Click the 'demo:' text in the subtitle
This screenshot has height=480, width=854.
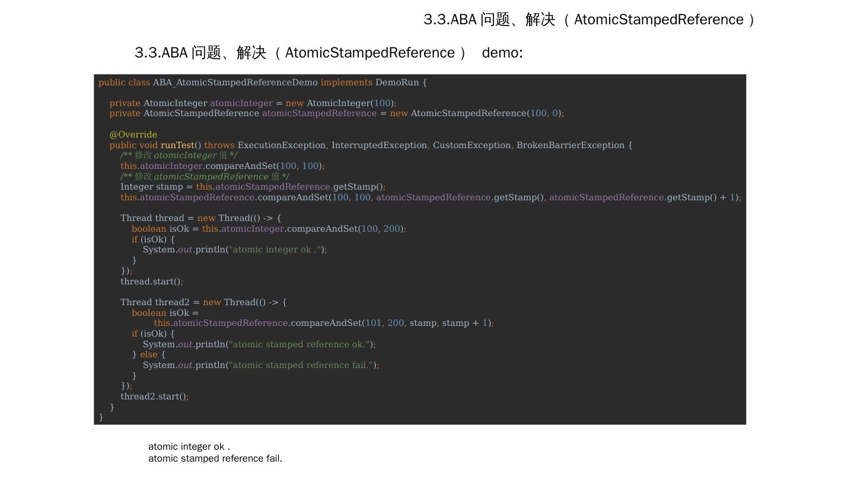click(502, 53)
